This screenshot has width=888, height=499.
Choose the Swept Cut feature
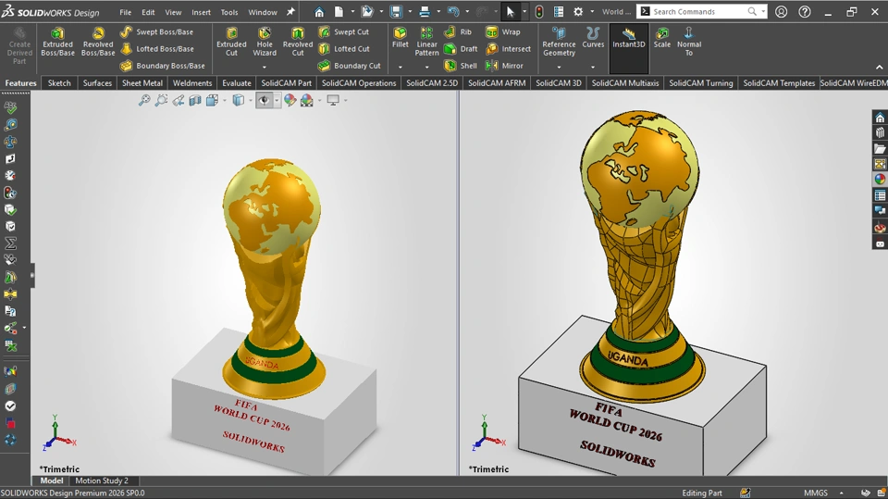coord(343,32)
